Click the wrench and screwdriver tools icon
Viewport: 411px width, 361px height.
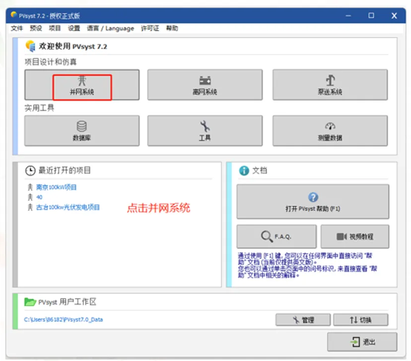(205, 126)
